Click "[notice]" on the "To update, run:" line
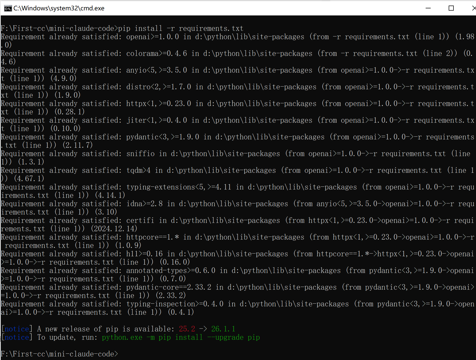This screenshot has height=360, width=476. (x=17, y=337)
